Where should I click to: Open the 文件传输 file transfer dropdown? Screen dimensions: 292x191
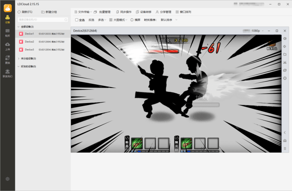click(83, 12)
